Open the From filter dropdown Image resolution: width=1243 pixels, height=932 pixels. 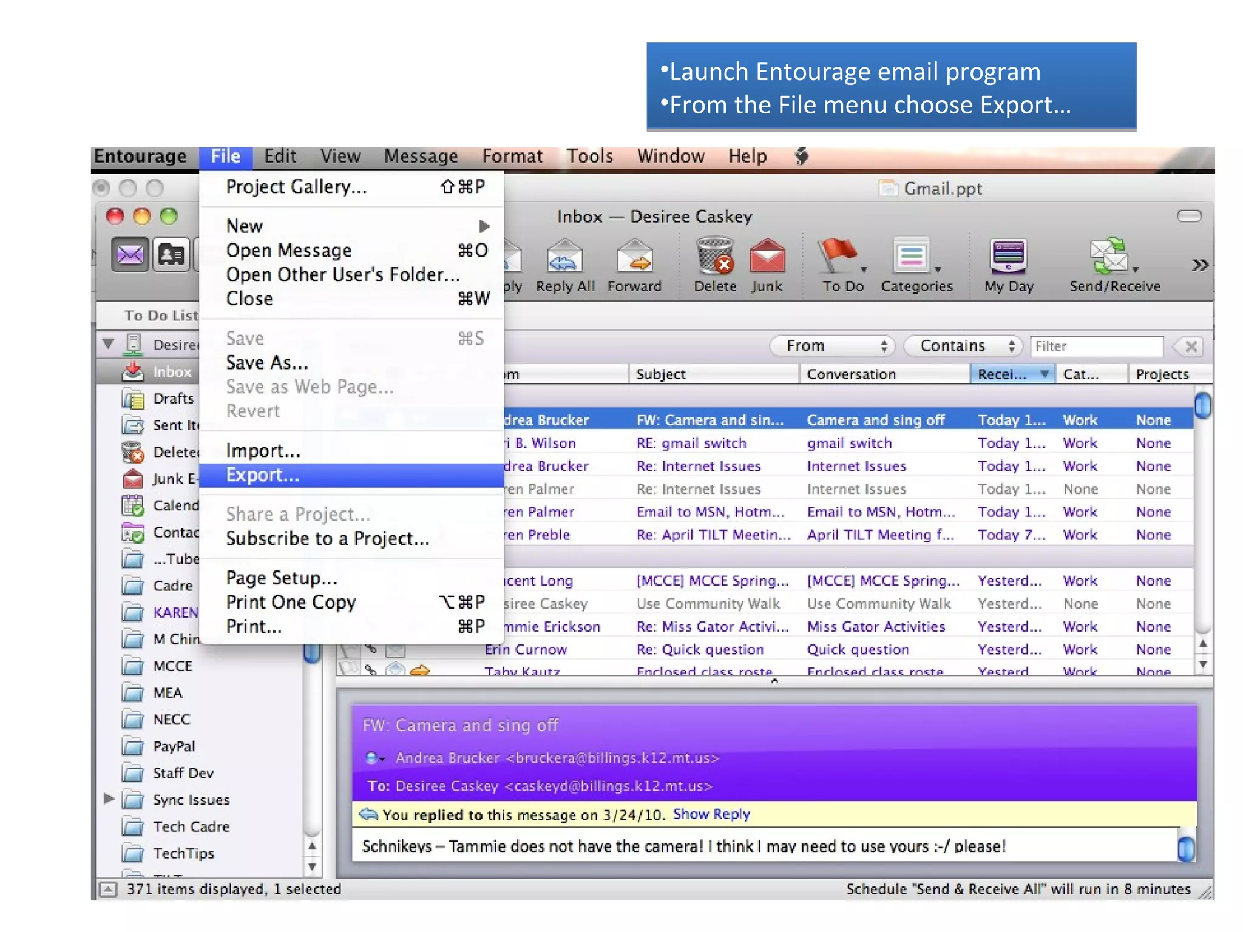coord(832,346)
